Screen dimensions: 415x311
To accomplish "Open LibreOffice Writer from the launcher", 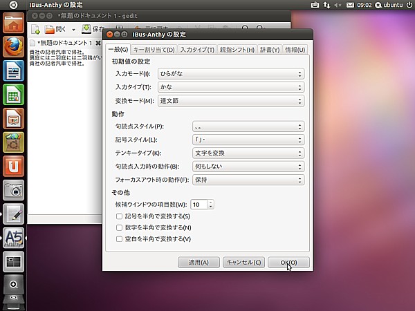I will [14, 70].
